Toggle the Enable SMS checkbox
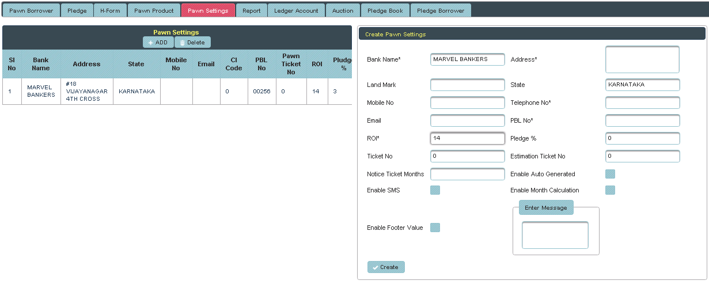 (x=435, y=190)
